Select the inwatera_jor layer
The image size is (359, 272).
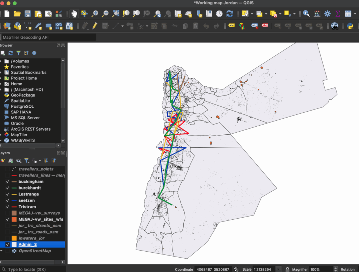click(x=31, y=238)
